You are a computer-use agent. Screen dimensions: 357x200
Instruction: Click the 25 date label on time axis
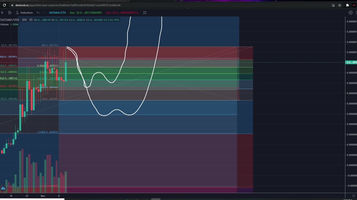(x=27, y=196)
